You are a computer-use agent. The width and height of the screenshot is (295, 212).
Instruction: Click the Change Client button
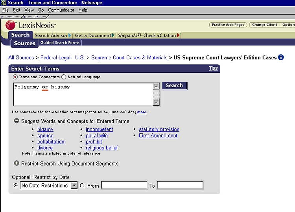pos(264,25)
